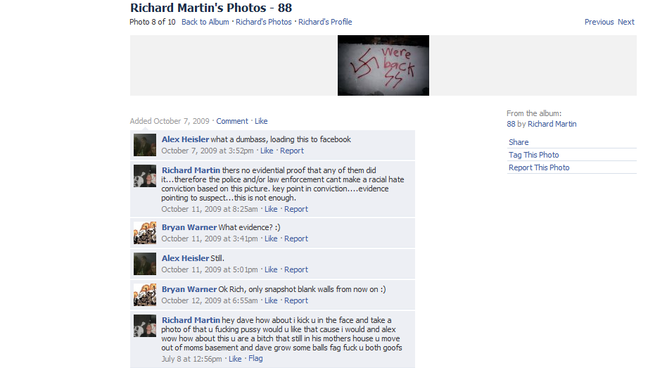Like the October 12 Bryan Warner comment
Image resolution: width=648 pixels, height=368 pixels.
pos(271,300)
